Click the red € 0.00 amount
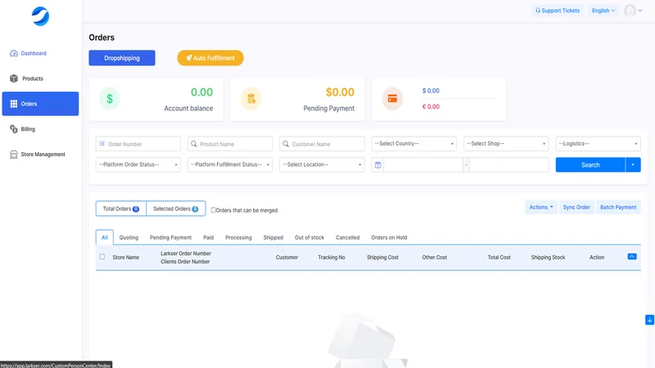Viewport: 655px width, 368px height. [431, 106]
